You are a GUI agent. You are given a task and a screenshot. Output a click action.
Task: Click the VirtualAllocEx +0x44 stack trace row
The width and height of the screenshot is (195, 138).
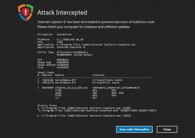[x=80, y=80]
